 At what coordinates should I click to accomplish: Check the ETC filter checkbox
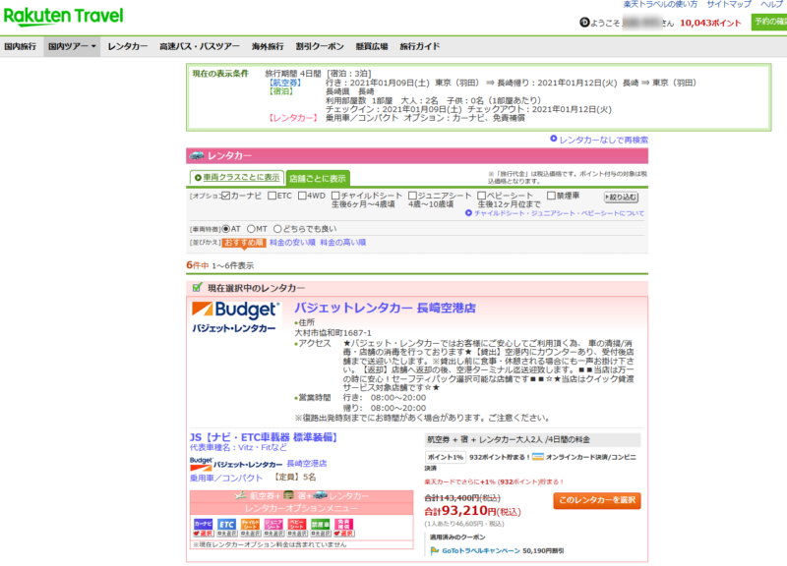click(x=272, y=196)
